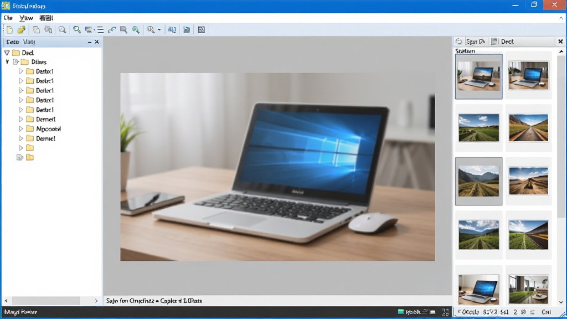This screenshot has height=319, width=567.
Task: Click the find-in-page magnifier icon
Action: click(151, 30)
